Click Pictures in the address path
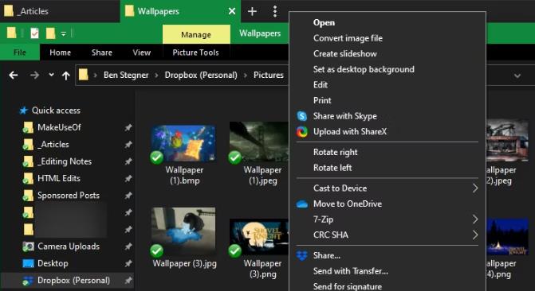The image size is (535, 291). click(269, 76)
